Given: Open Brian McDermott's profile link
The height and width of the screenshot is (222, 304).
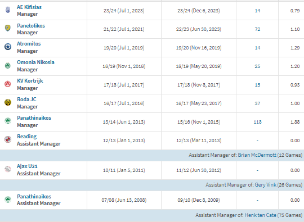Looking at the screenshot, I should 257,155.
